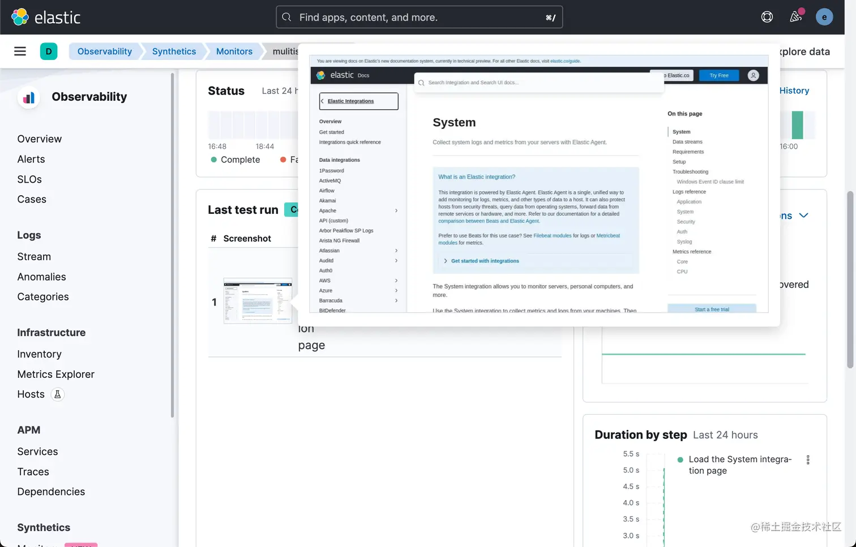Go to Observability breadcrumb
The image size is (856, 547).
tap(105, 51)
